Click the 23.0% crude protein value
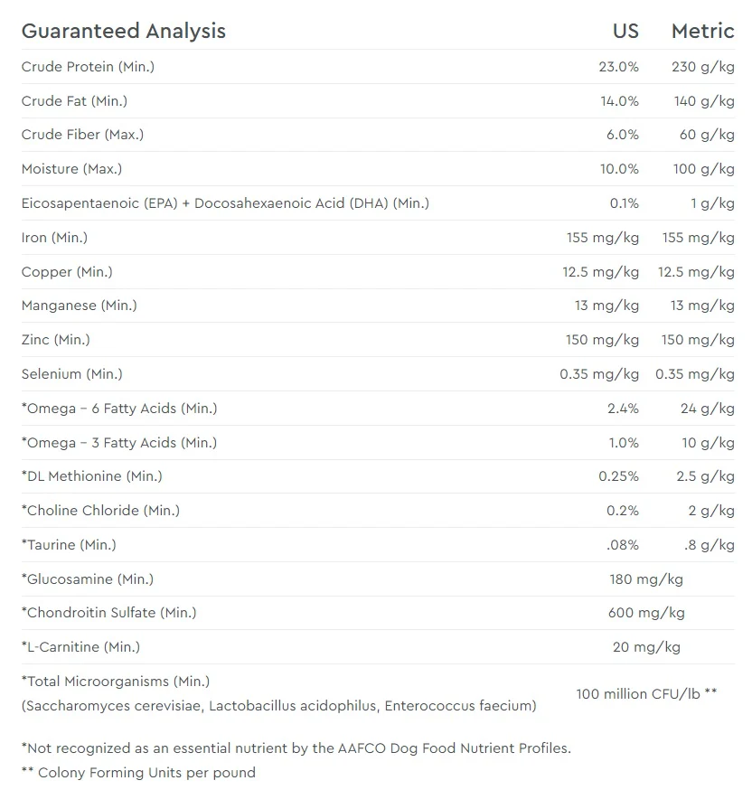Image resolution: width=752 pixels, height=790 pixels. pyautogui.click(x=618, y=67)
